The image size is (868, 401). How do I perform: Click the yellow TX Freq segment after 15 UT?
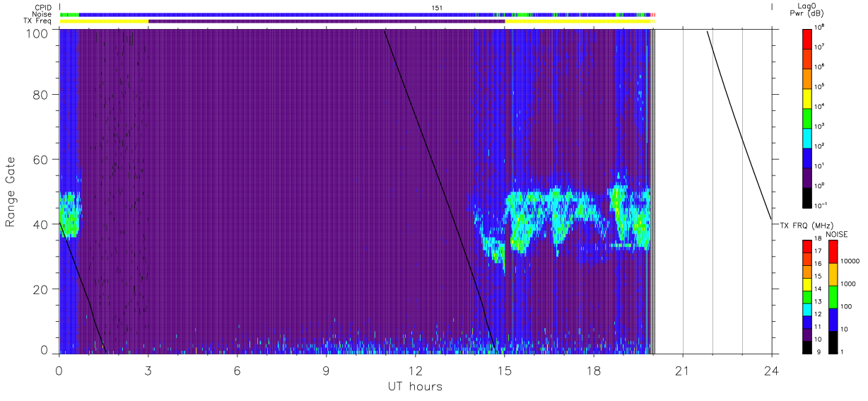[577, 21]
